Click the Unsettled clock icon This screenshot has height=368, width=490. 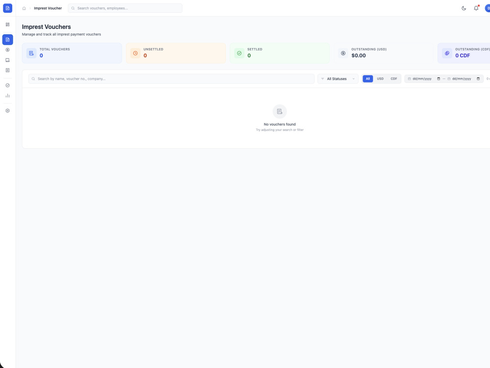tap(135, 53)
